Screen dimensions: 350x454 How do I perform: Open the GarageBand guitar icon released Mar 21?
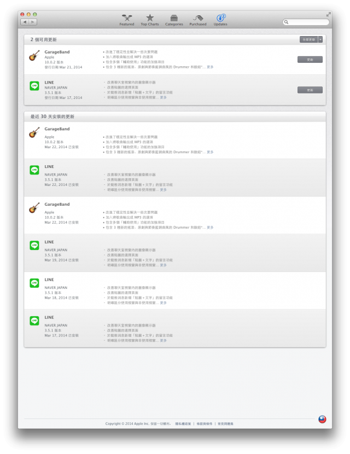34,55
